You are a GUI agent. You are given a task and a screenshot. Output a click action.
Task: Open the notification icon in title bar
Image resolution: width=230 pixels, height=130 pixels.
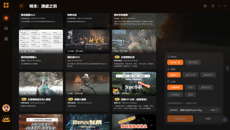coord(205,6)
